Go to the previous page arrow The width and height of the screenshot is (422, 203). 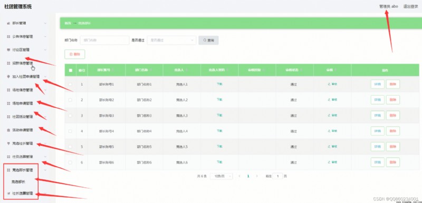(x=239, y=176)
